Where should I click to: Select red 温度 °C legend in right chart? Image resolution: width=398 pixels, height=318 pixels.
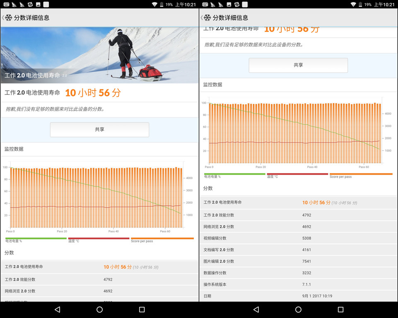[297, 175]
